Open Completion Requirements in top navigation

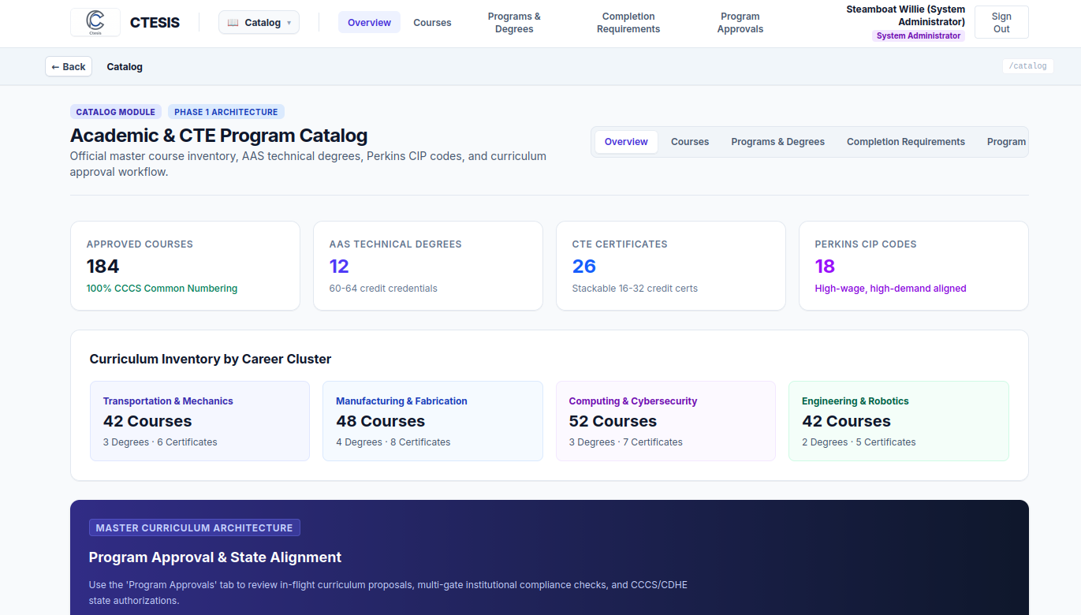(x=628, y=23)
